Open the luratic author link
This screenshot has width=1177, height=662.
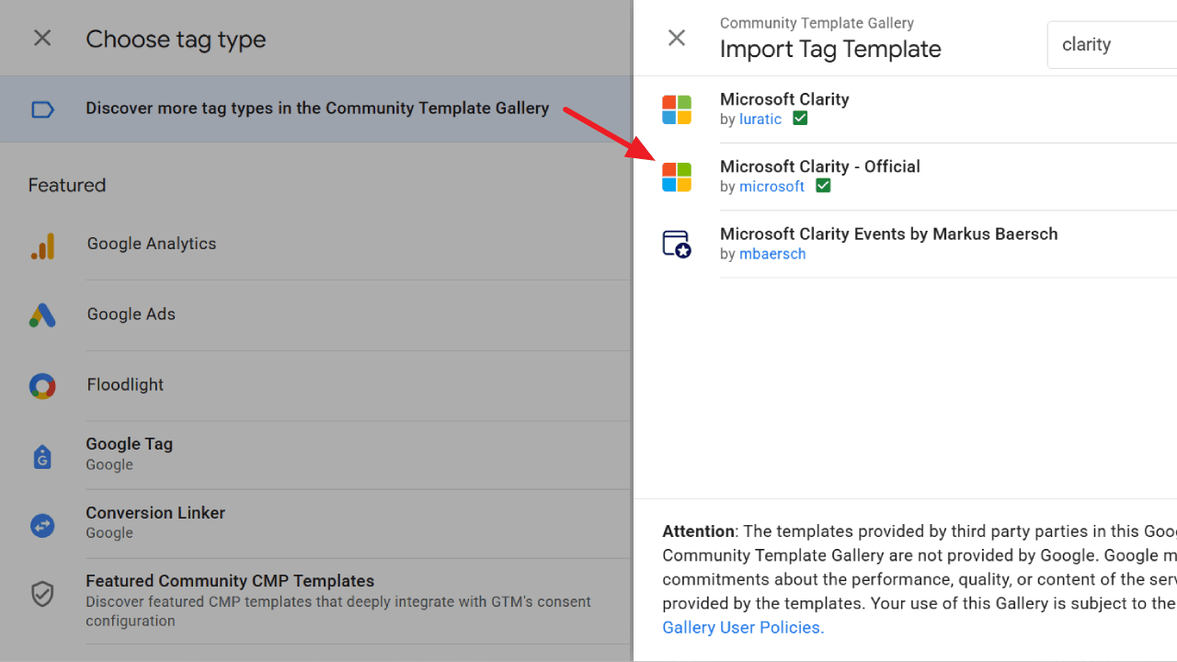[x=760, y=120]
